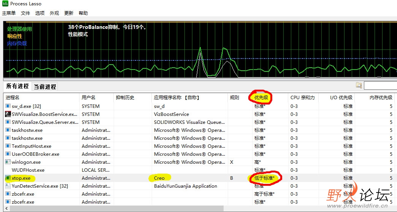Screen dimensions: 397x212
Task: Click the 38个ProBalance抑制 status text
Action: coord(107,27)
